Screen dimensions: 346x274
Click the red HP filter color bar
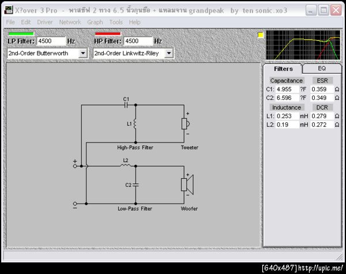108,34
